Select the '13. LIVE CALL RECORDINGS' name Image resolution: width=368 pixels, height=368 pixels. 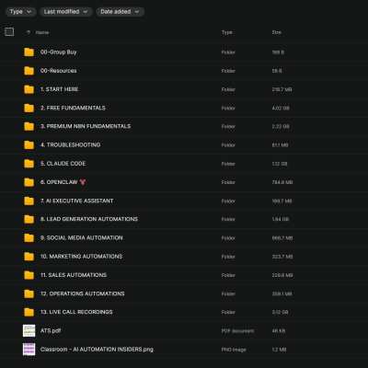76,312
